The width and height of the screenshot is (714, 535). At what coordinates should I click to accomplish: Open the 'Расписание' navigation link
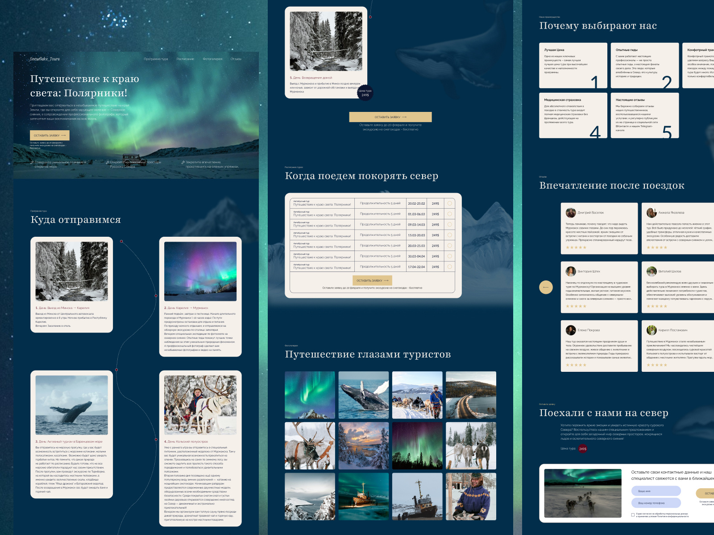(x=185, y=58)
